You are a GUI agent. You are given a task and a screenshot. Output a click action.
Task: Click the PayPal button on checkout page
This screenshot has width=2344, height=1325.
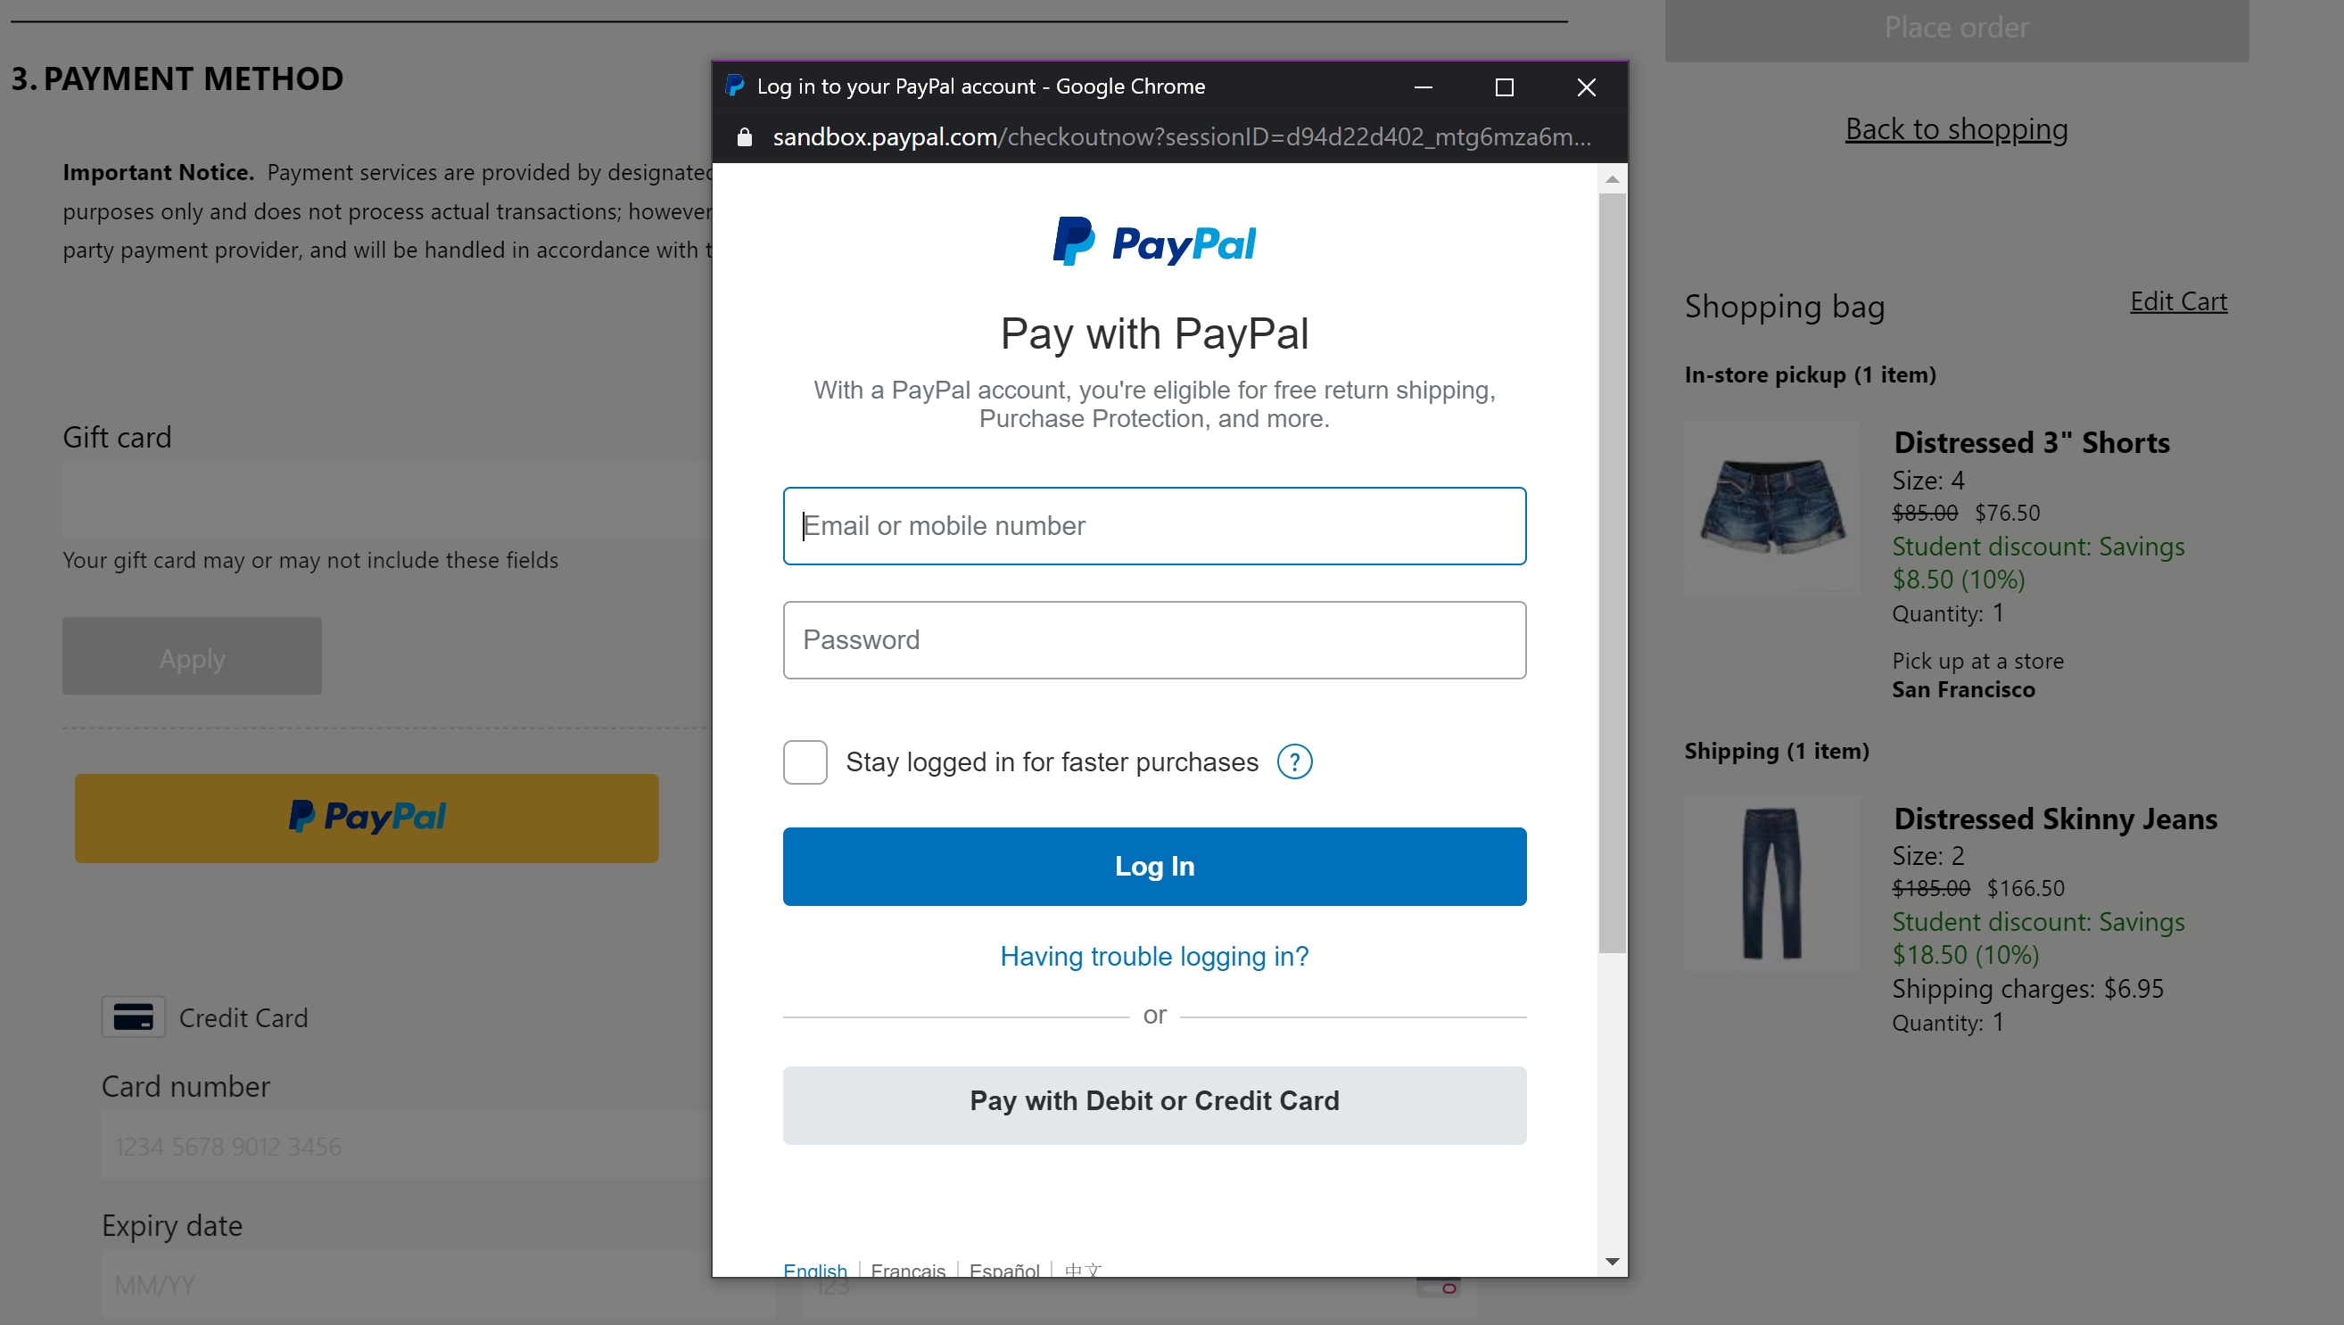point(367,818)
